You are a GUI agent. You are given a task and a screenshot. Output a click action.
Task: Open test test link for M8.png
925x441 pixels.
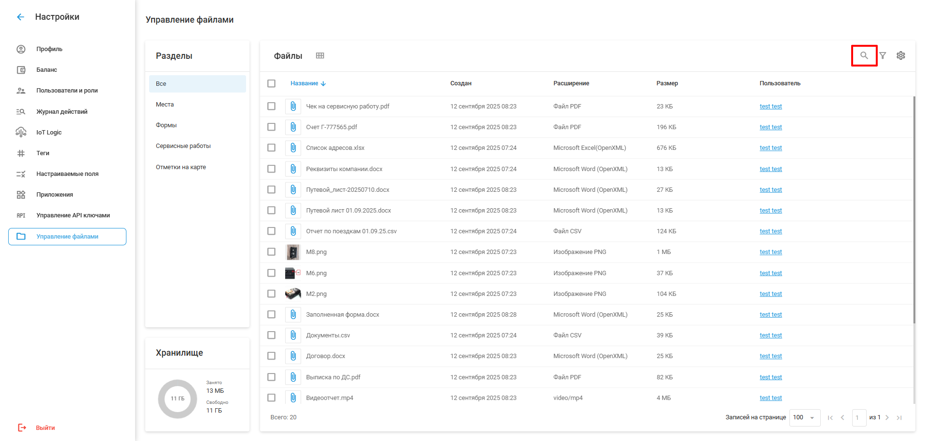(x=771, y=252)
